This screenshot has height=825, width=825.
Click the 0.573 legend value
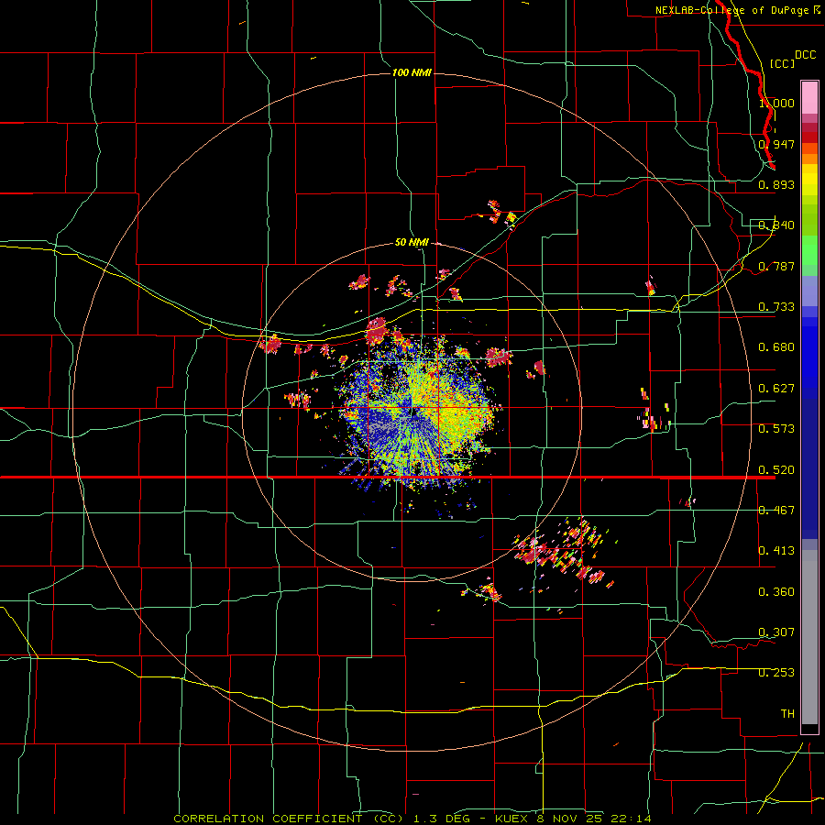pyautogui.click(x=776, y=429)
